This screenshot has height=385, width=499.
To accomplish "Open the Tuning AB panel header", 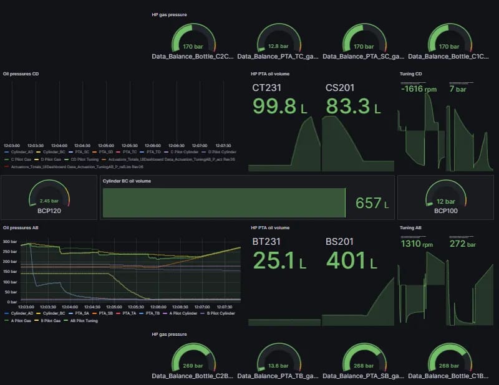I will [410, 228].
